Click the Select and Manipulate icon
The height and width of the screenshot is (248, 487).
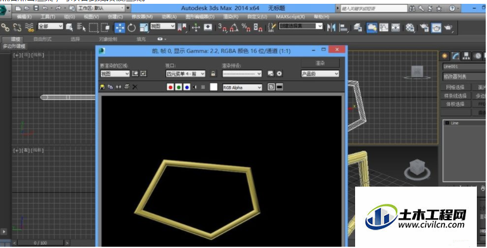(x=196, y=28)
